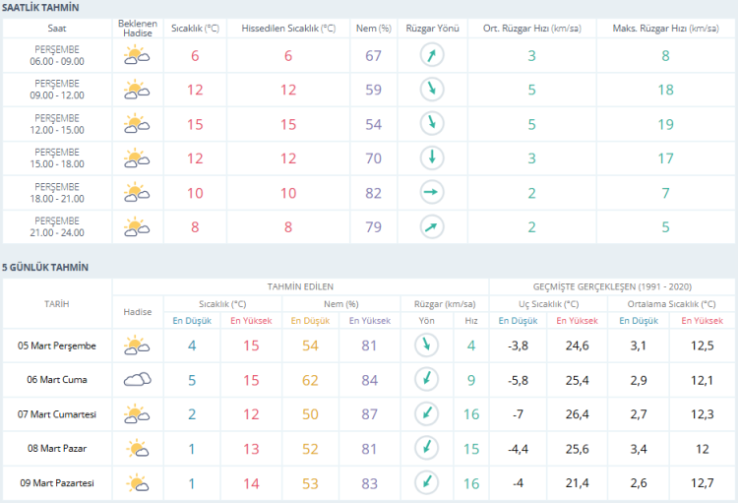Screen dimensions: 738x503
Task: Click weather icon for Perşembe 12.00-15.00
Action: coord(137,124)
